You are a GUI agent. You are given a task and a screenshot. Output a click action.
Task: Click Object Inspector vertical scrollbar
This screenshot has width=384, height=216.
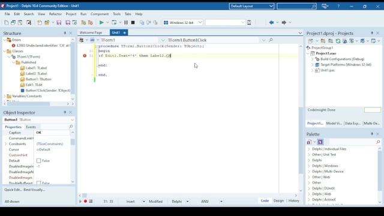tap(73, 142)
